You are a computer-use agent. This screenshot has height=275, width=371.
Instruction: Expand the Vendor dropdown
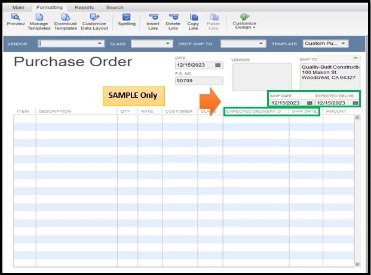[x=100, y=44]
